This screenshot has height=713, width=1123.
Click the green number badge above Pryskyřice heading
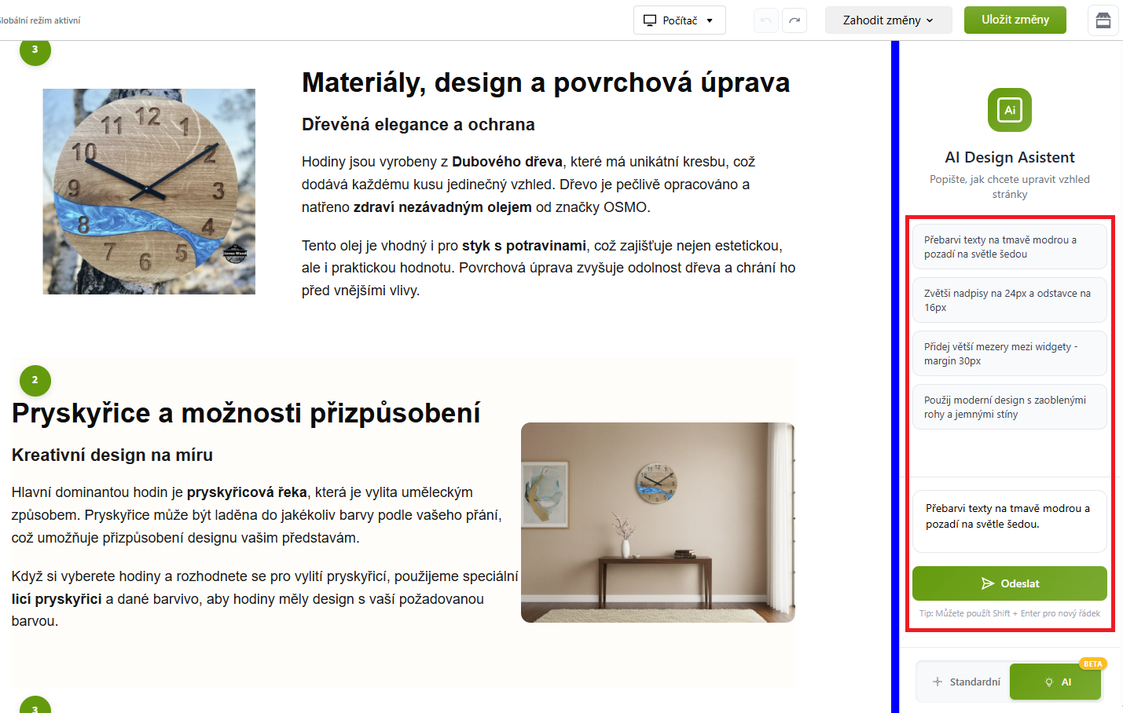(x=35, y=380)
